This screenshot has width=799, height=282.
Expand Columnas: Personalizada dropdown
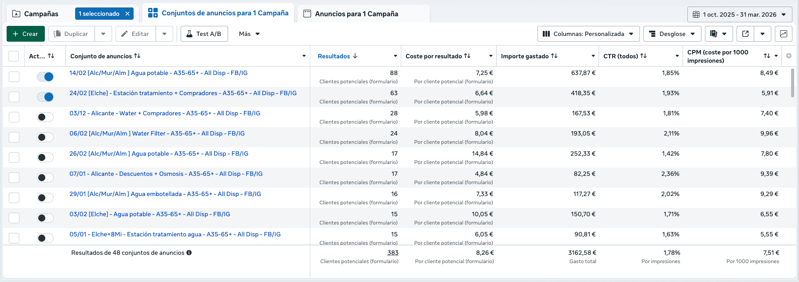pyautogui.click(x=588, y=34)
